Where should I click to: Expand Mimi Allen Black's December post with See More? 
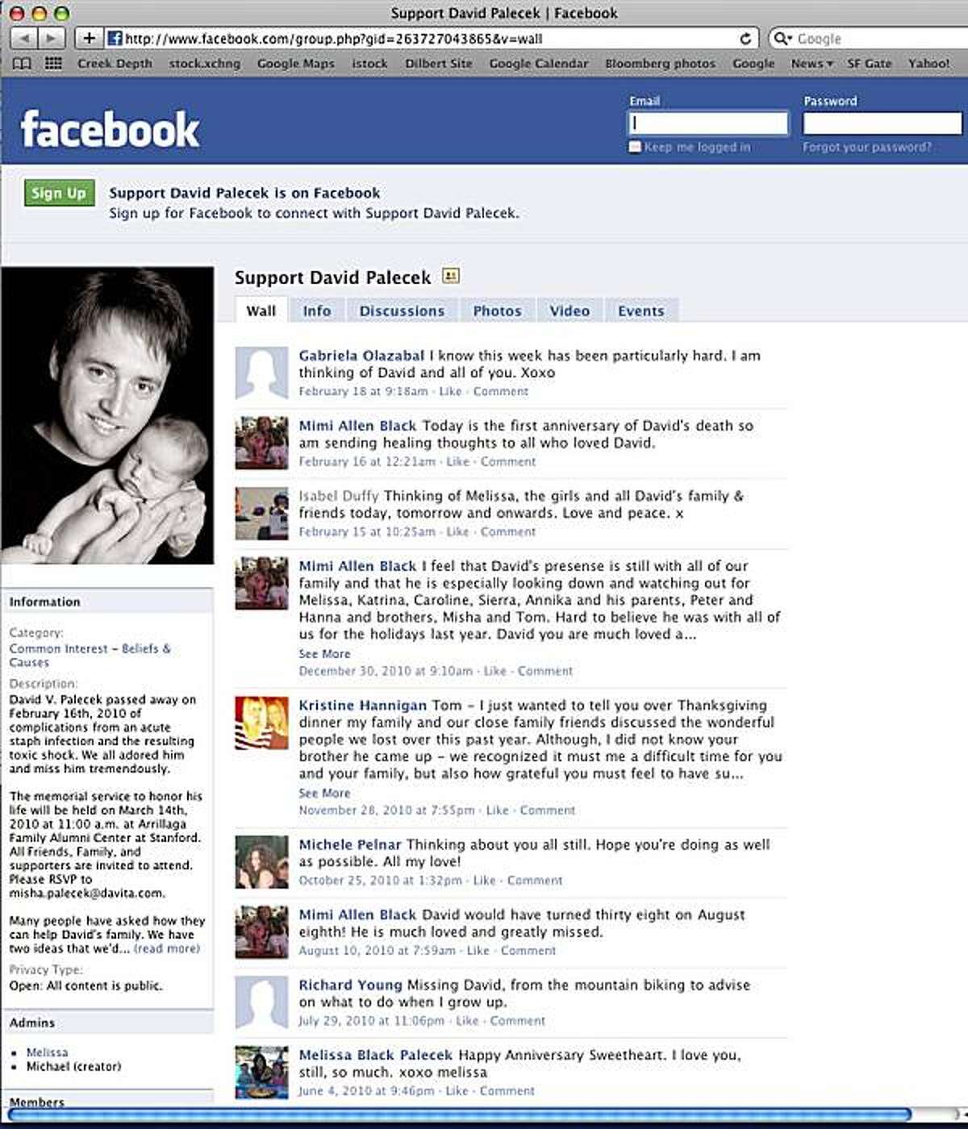click(324, 654)
